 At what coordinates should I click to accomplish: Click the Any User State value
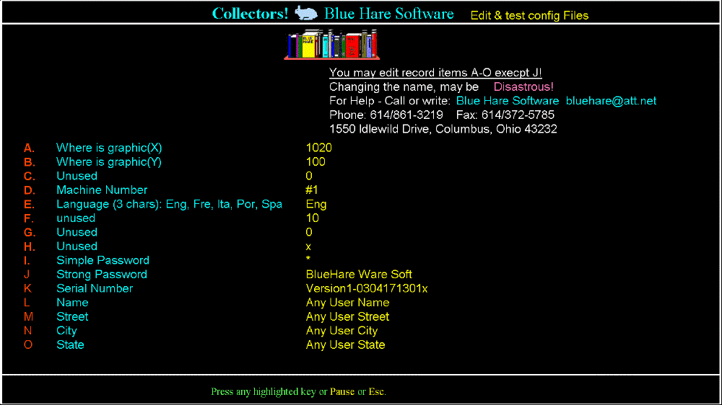tap(345, 344)
